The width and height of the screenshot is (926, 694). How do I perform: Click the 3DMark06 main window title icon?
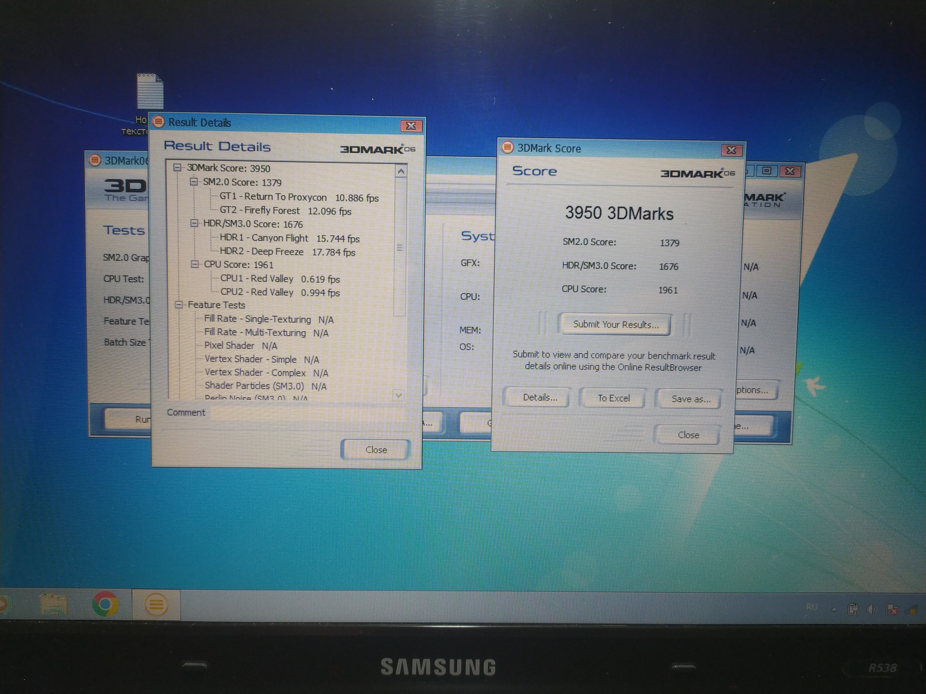[x=95, y=160]
